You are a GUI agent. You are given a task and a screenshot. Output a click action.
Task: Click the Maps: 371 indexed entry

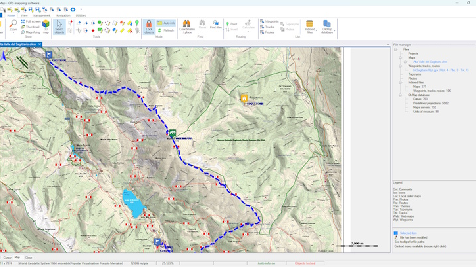pyautogui.click(x=420, y=87)
